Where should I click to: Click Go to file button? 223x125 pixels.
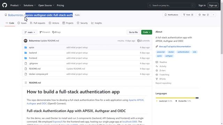coord(133,32)
